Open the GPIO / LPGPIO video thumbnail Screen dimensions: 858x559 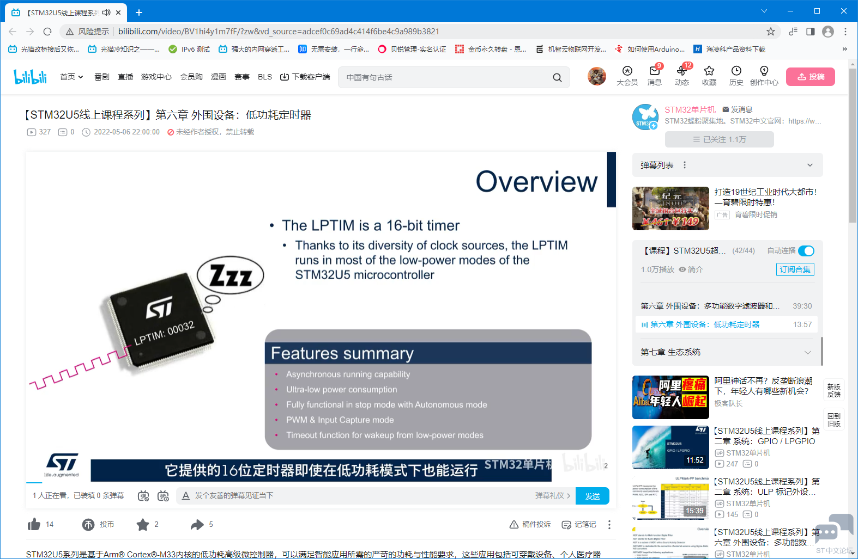click(x=670, y=447)
